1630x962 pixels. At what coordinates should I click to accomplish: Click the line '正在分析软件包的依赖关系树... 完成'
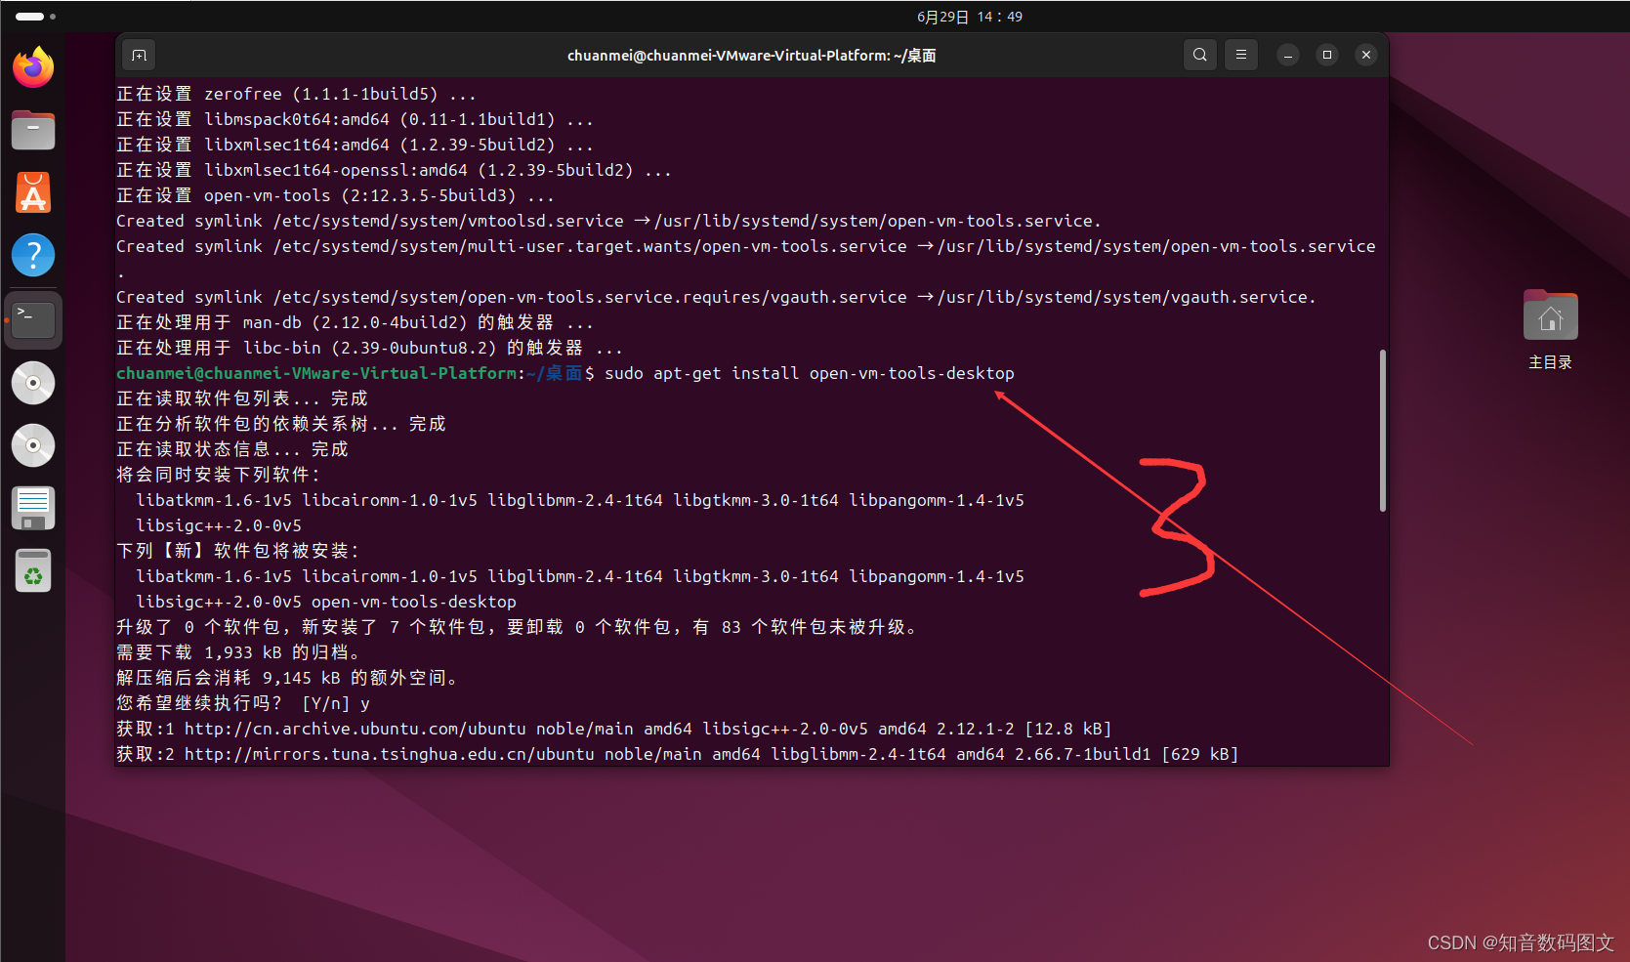(281, 424)
